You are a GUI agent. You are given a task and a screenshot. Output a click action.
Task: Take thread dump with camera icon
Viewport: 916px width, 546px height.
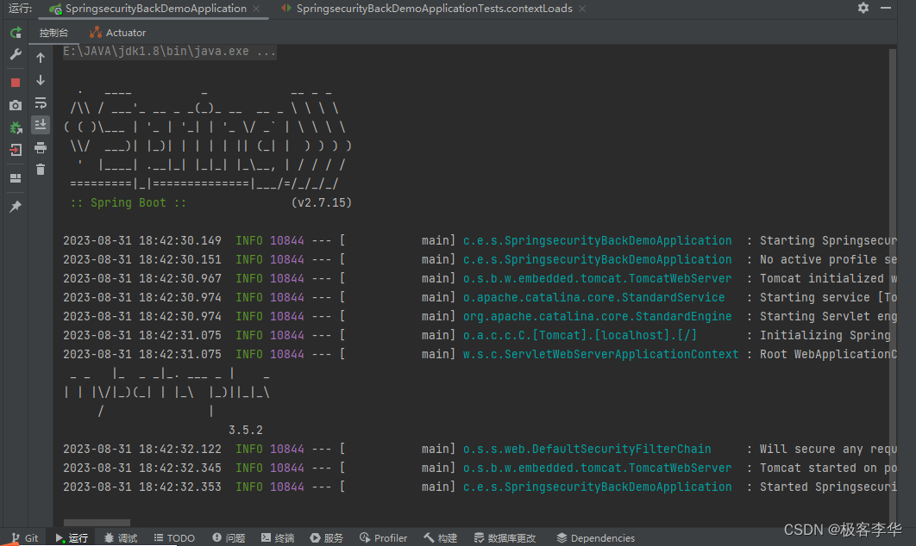pos(16,105)
